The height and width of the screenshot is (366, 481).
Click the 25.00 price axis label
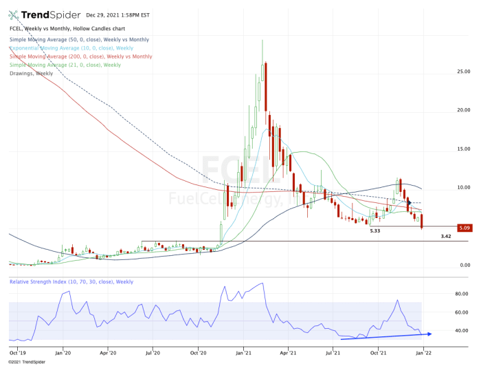tap(464, 72)
